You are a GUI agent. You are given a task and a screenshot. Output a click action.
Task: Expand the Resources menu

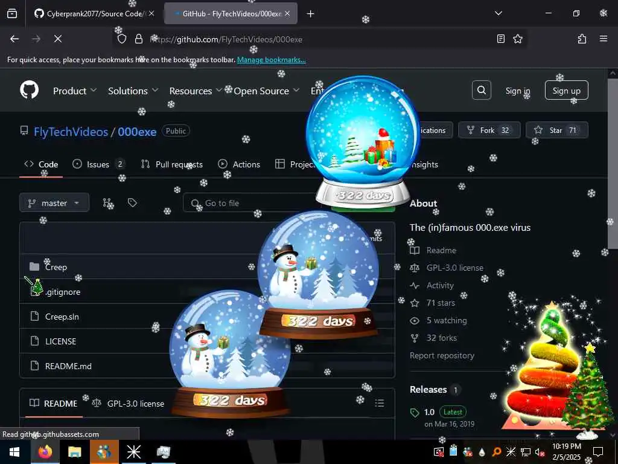(x=196, y=91)
